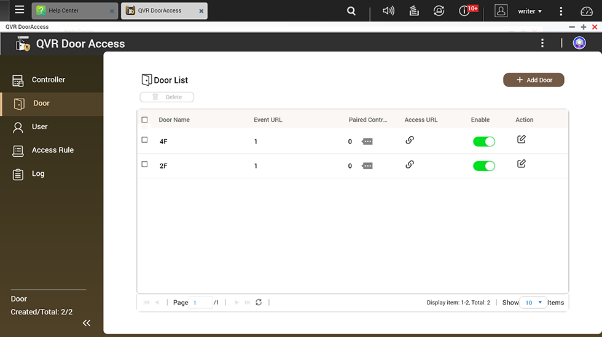602x337 pixels.
Task: Expand the items-per-page dropdown showing 10
Action: click(533, 302)
